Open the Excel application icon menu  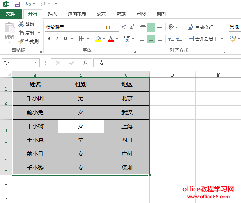point(6,4)
